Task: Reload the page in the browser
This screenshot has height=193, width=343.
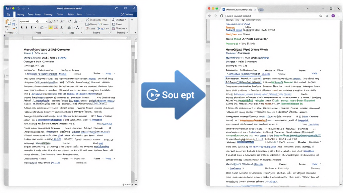Action: point(221,16)
